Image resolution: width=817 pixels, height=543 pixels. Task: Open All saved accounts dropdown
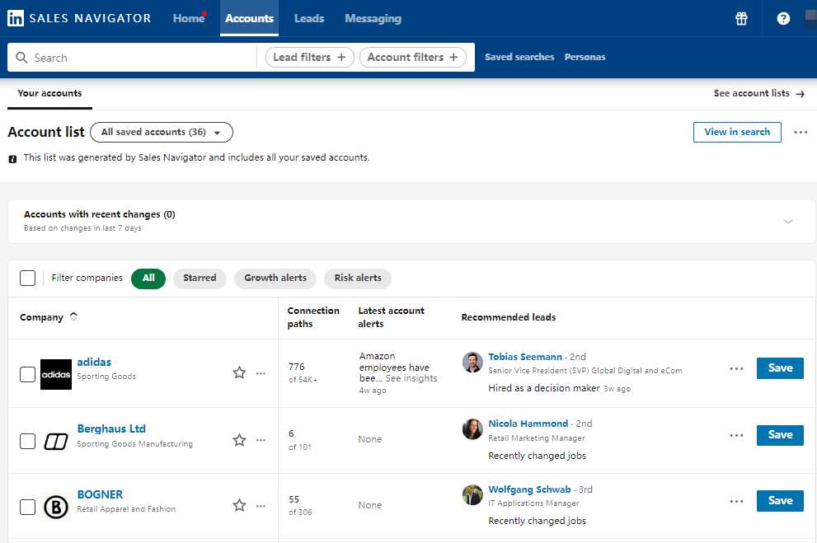(x=162, y=132)
